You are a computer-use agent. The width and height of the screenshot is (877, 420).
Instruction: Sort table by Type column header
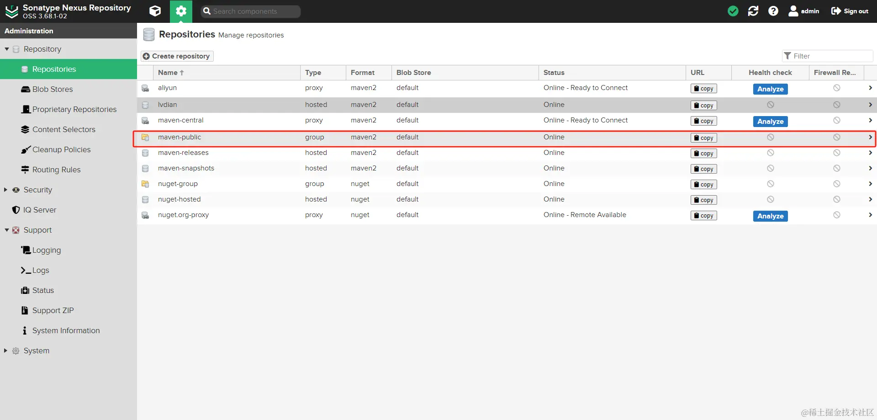323,73
